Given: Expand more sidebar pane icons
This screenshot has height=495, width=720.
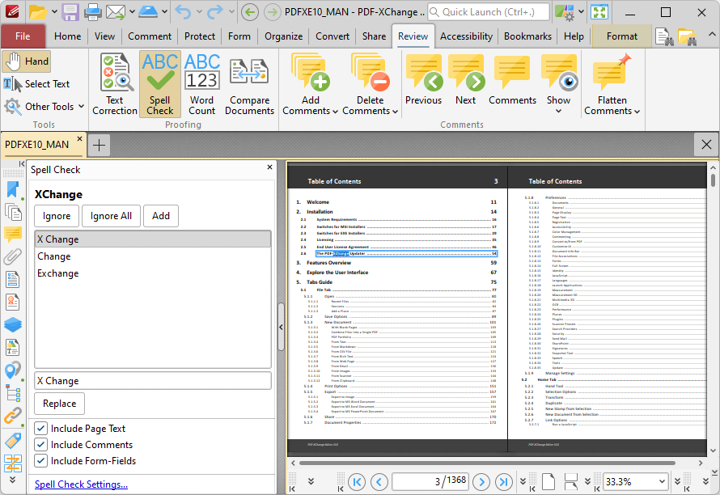Looking at the screenshot, I should tap(13, 480).
